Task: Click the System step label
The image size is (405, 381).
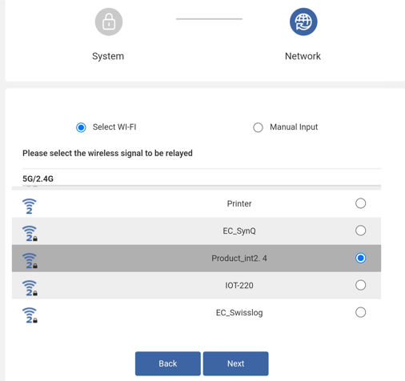Action: point(108,56)
